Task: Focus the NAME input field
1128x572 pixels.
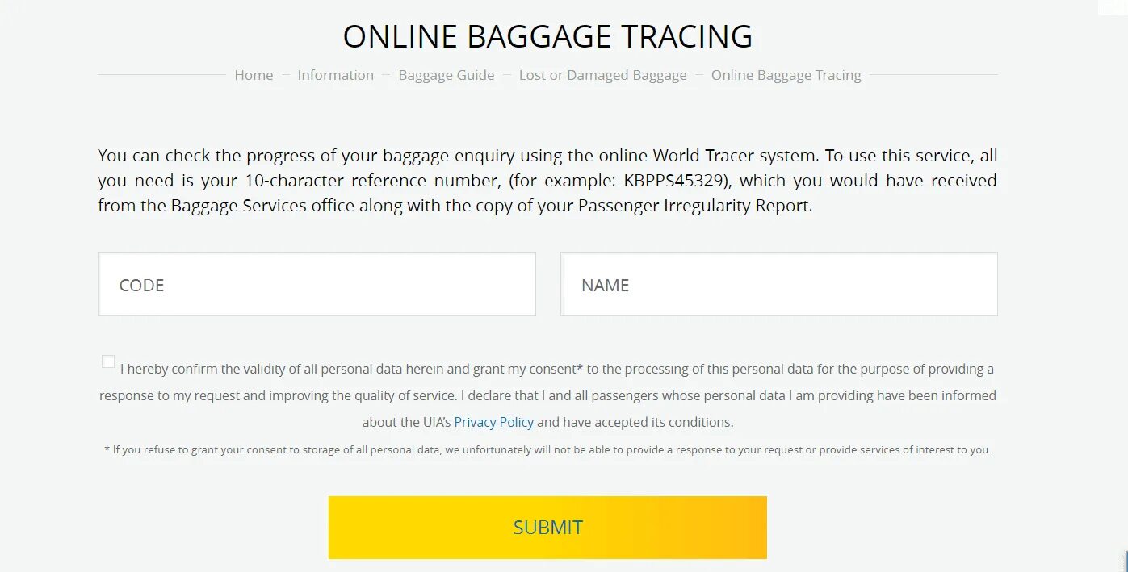Action: point(779,284)
